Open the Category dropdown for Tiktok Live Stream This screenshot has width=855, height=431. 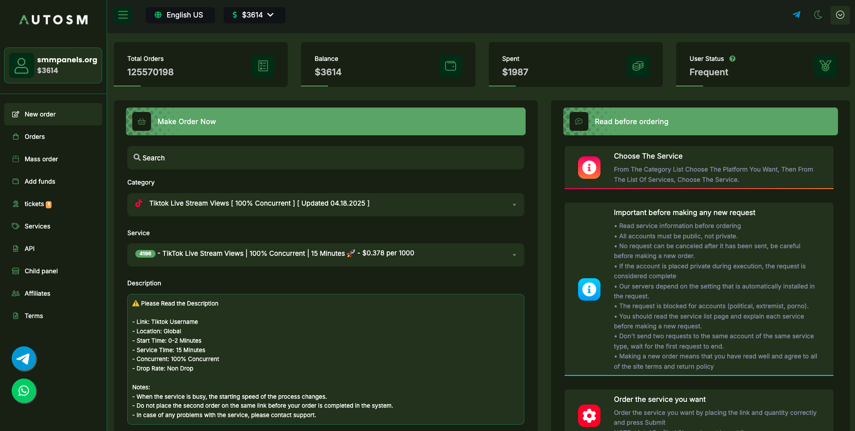[x=325, y=204]
